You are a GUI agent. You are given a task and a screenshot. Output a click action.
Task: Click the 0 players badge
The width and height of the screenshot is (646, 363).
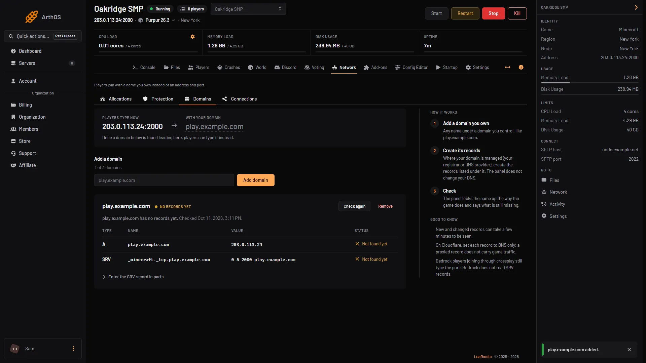[192, 9]
